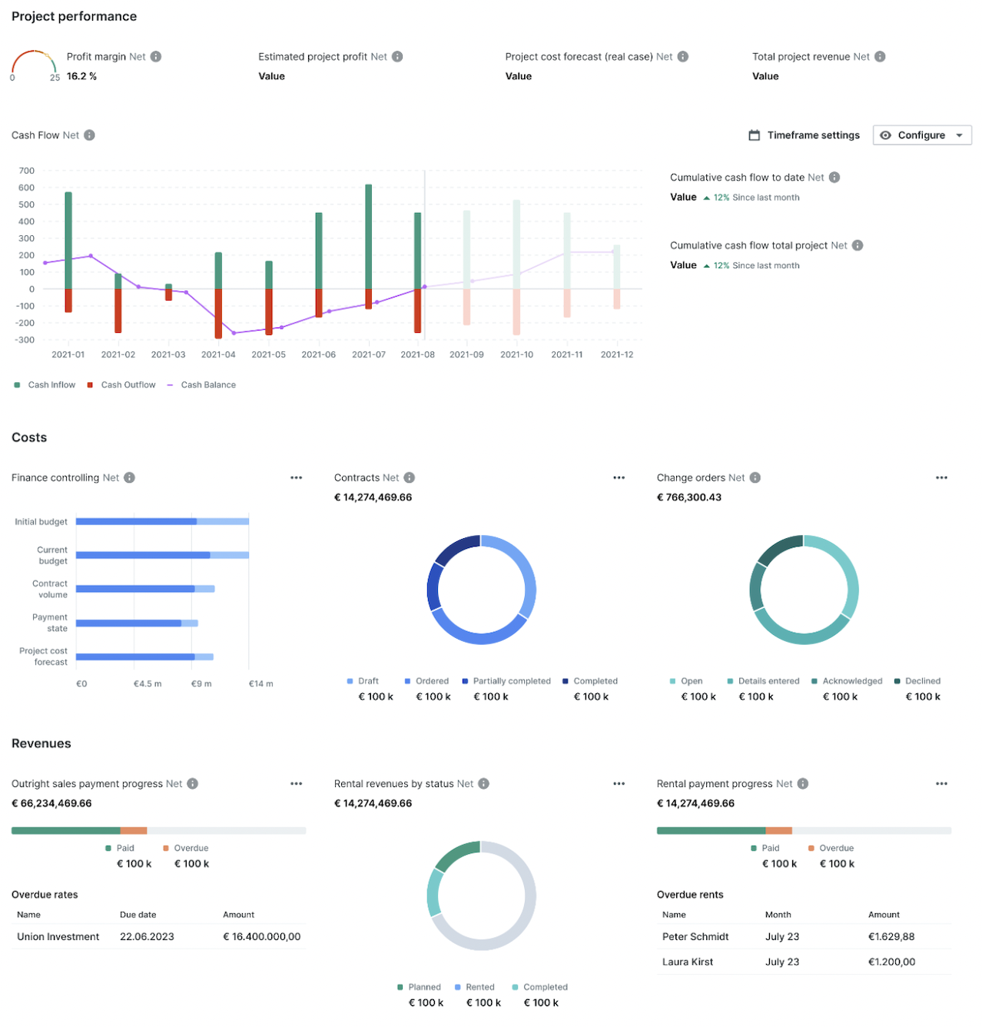Expand the Rental revenues by status menu
Screen dimensions: 982x1027
click(619, 783)
